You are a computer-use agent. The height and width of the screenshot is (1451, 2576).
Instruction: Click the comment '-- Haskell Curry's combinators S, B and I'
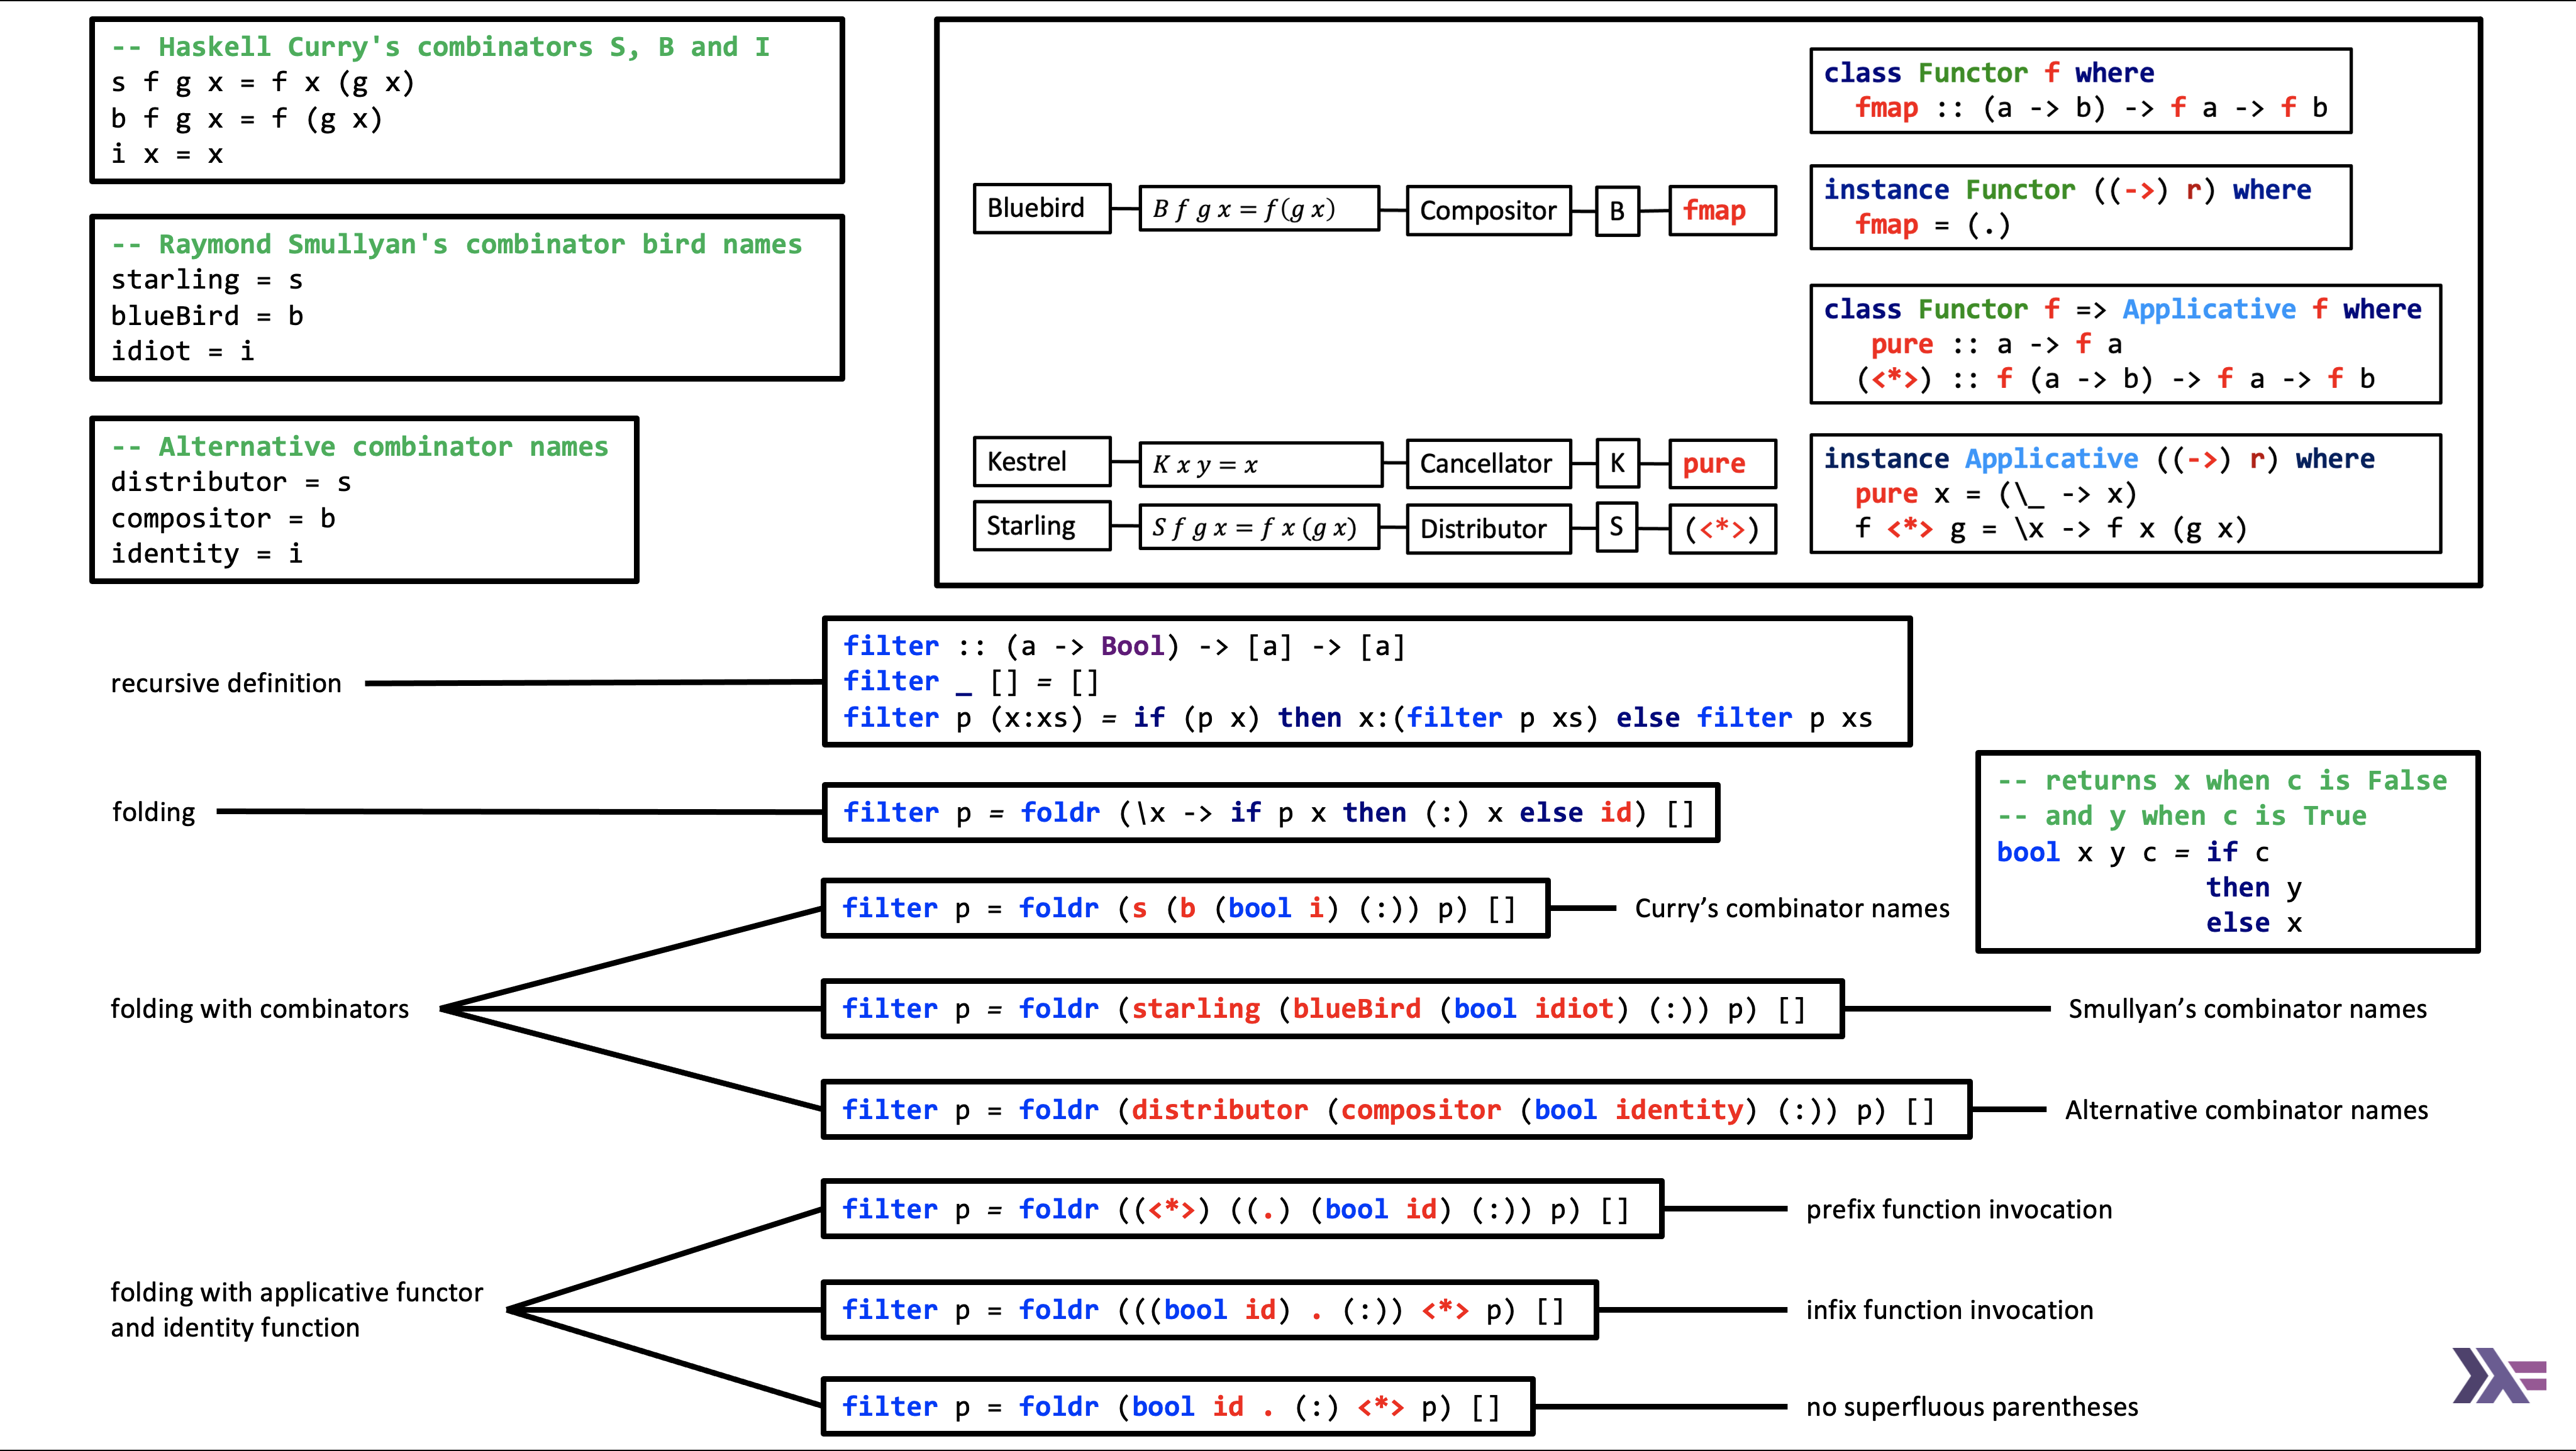(441, 47)
